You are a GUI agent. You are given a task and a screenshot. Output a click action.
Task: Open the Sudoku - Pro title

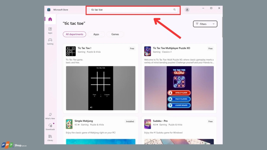tap(160, 121)
